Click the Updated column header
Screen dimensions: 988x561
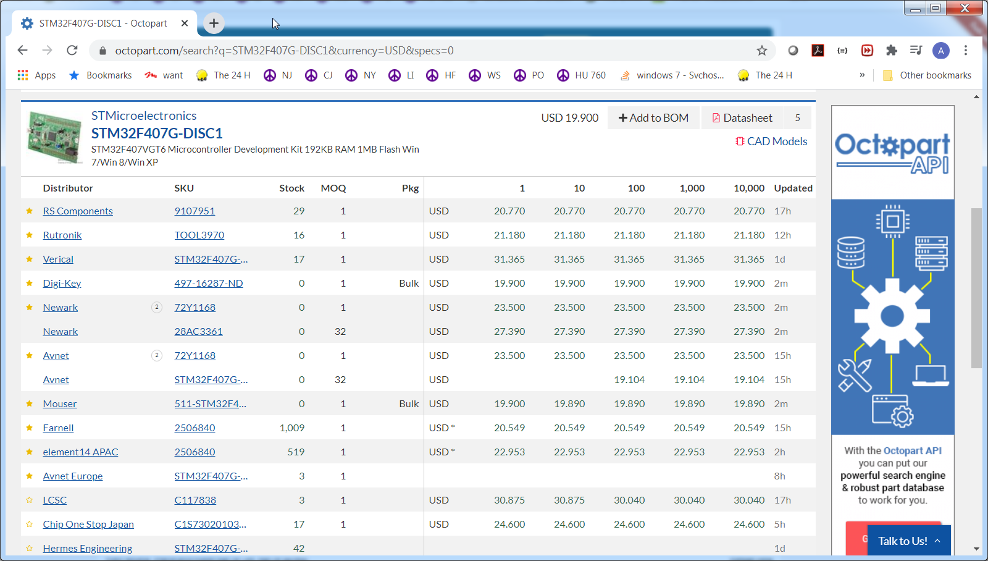pyautogui.click(x=793, y=188)
